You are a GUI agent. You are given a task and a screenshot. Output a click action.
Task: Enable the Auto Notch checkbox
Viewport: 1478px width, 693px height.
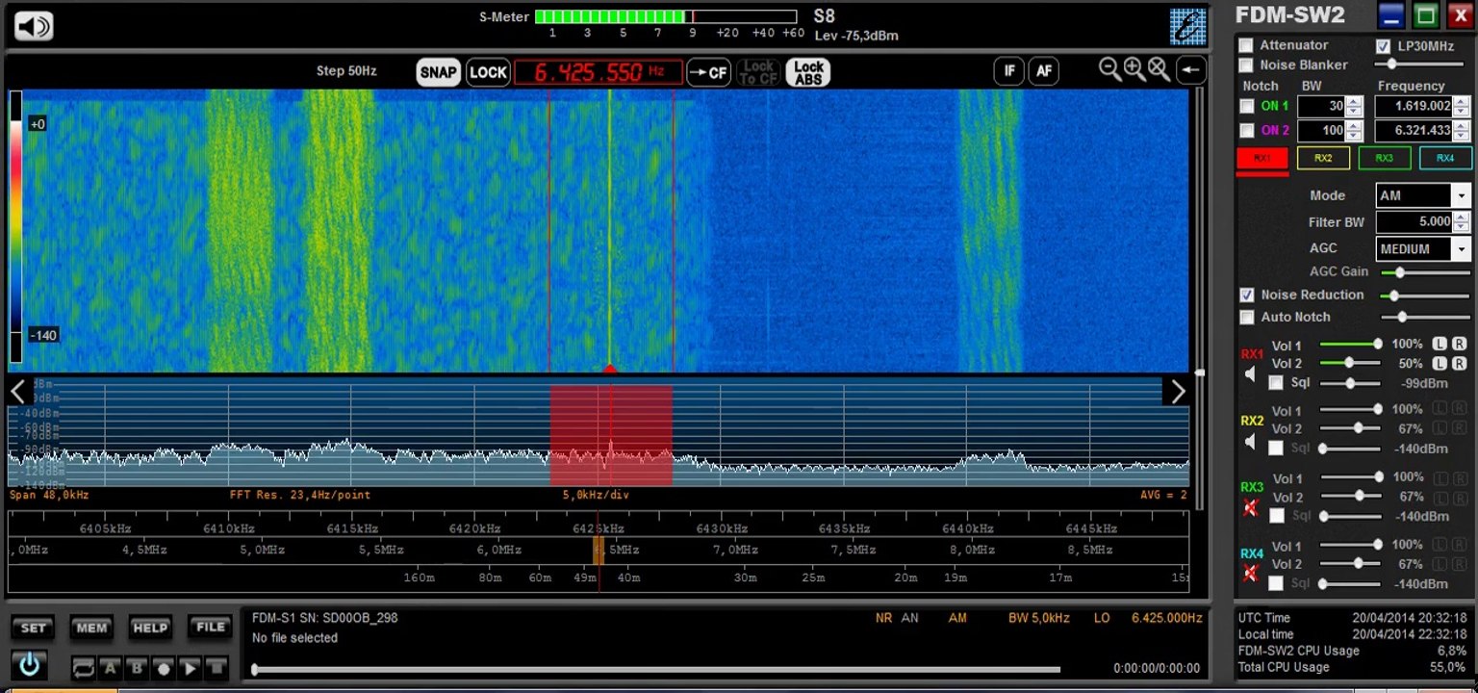1247,317
